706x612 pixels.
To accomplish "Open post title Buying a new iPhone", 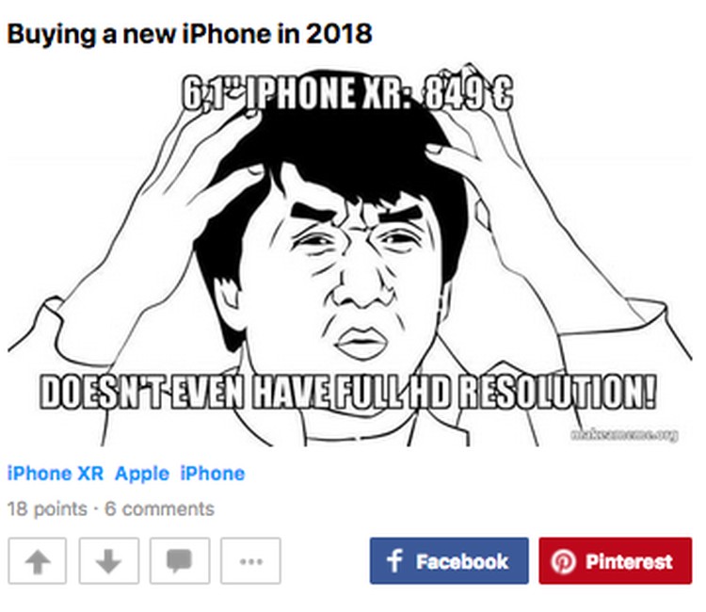I will [189, 34].
